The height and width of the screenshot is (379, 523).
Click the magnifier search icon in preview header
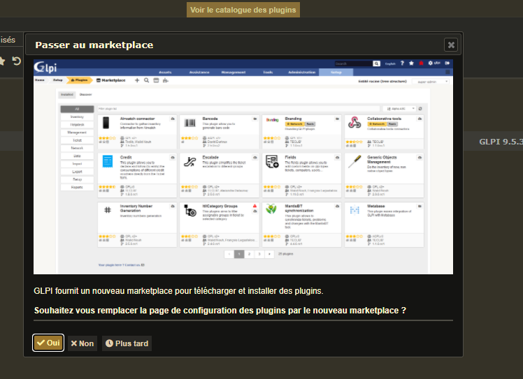(376, 64)
